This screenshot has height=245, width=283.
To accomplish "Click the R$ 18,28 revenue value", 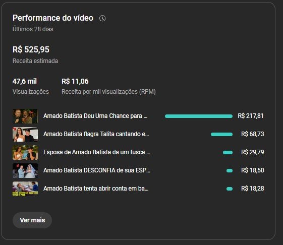I will [x=253, y=189].
